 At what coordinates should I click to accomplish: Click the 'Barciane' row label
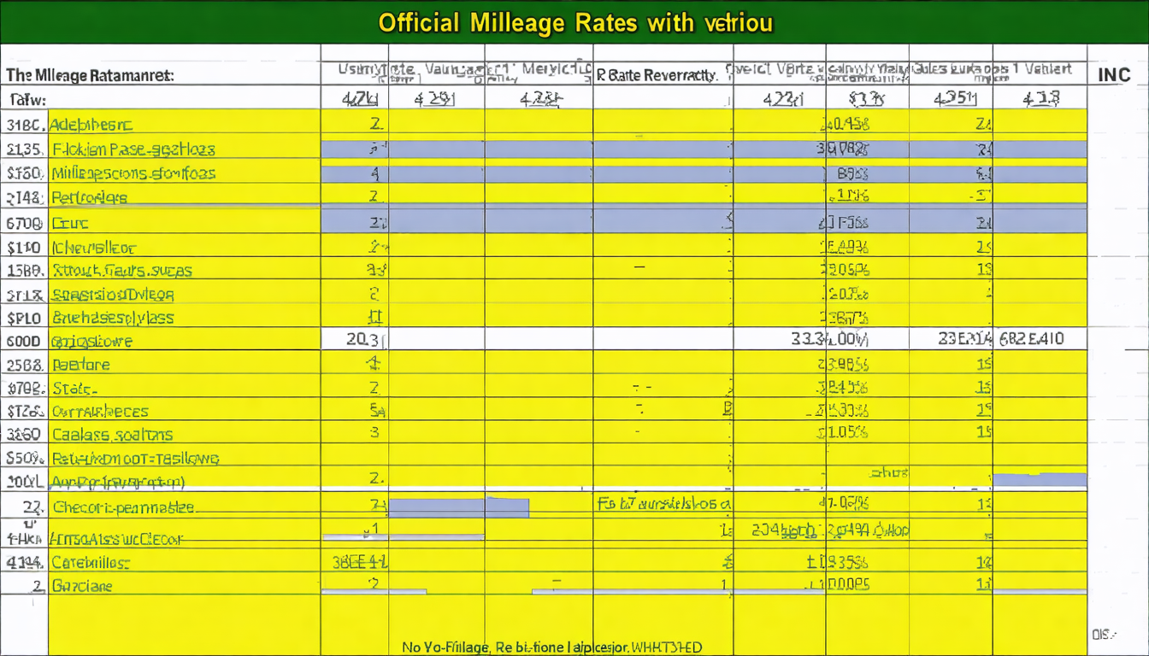coord(81,586)
